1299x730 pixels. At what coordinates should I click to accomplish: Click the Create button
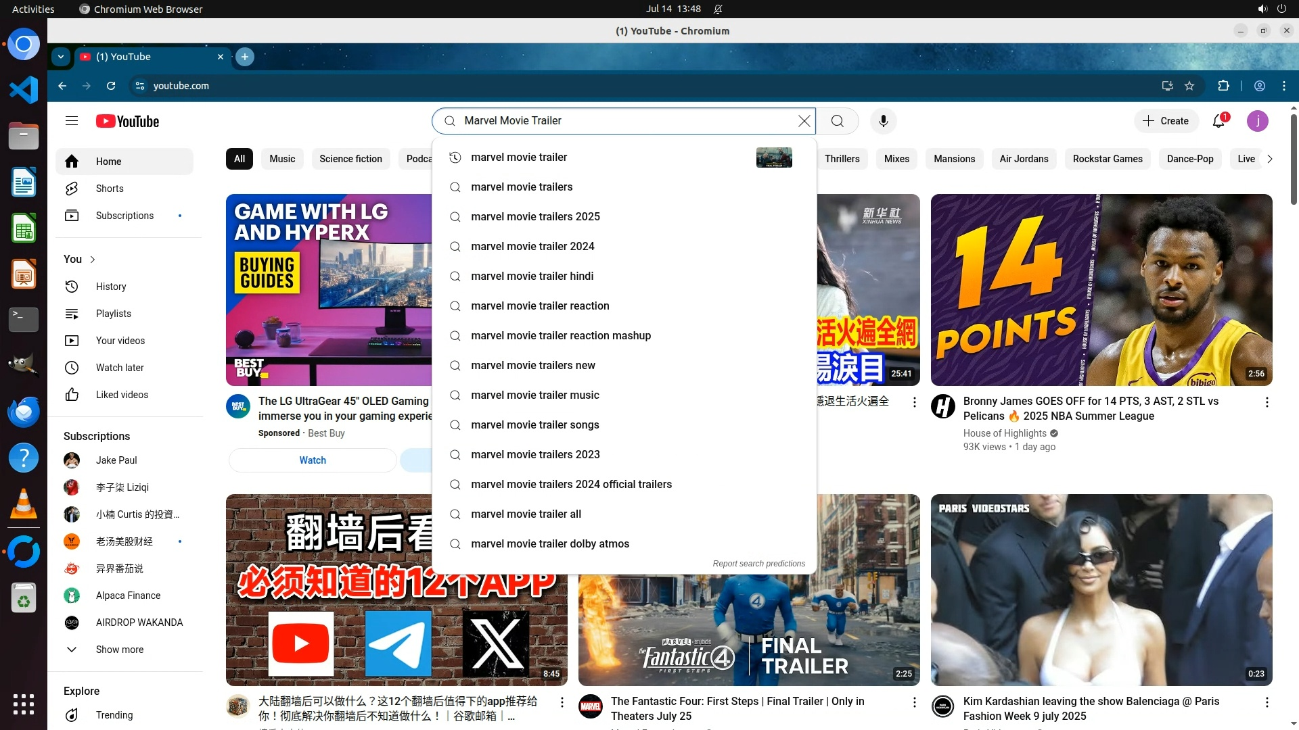coord(1166,121)
